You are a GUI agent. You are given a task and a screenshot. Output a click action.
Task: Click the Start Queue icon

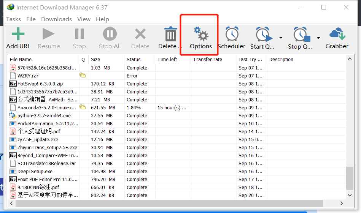click(264, 35)
